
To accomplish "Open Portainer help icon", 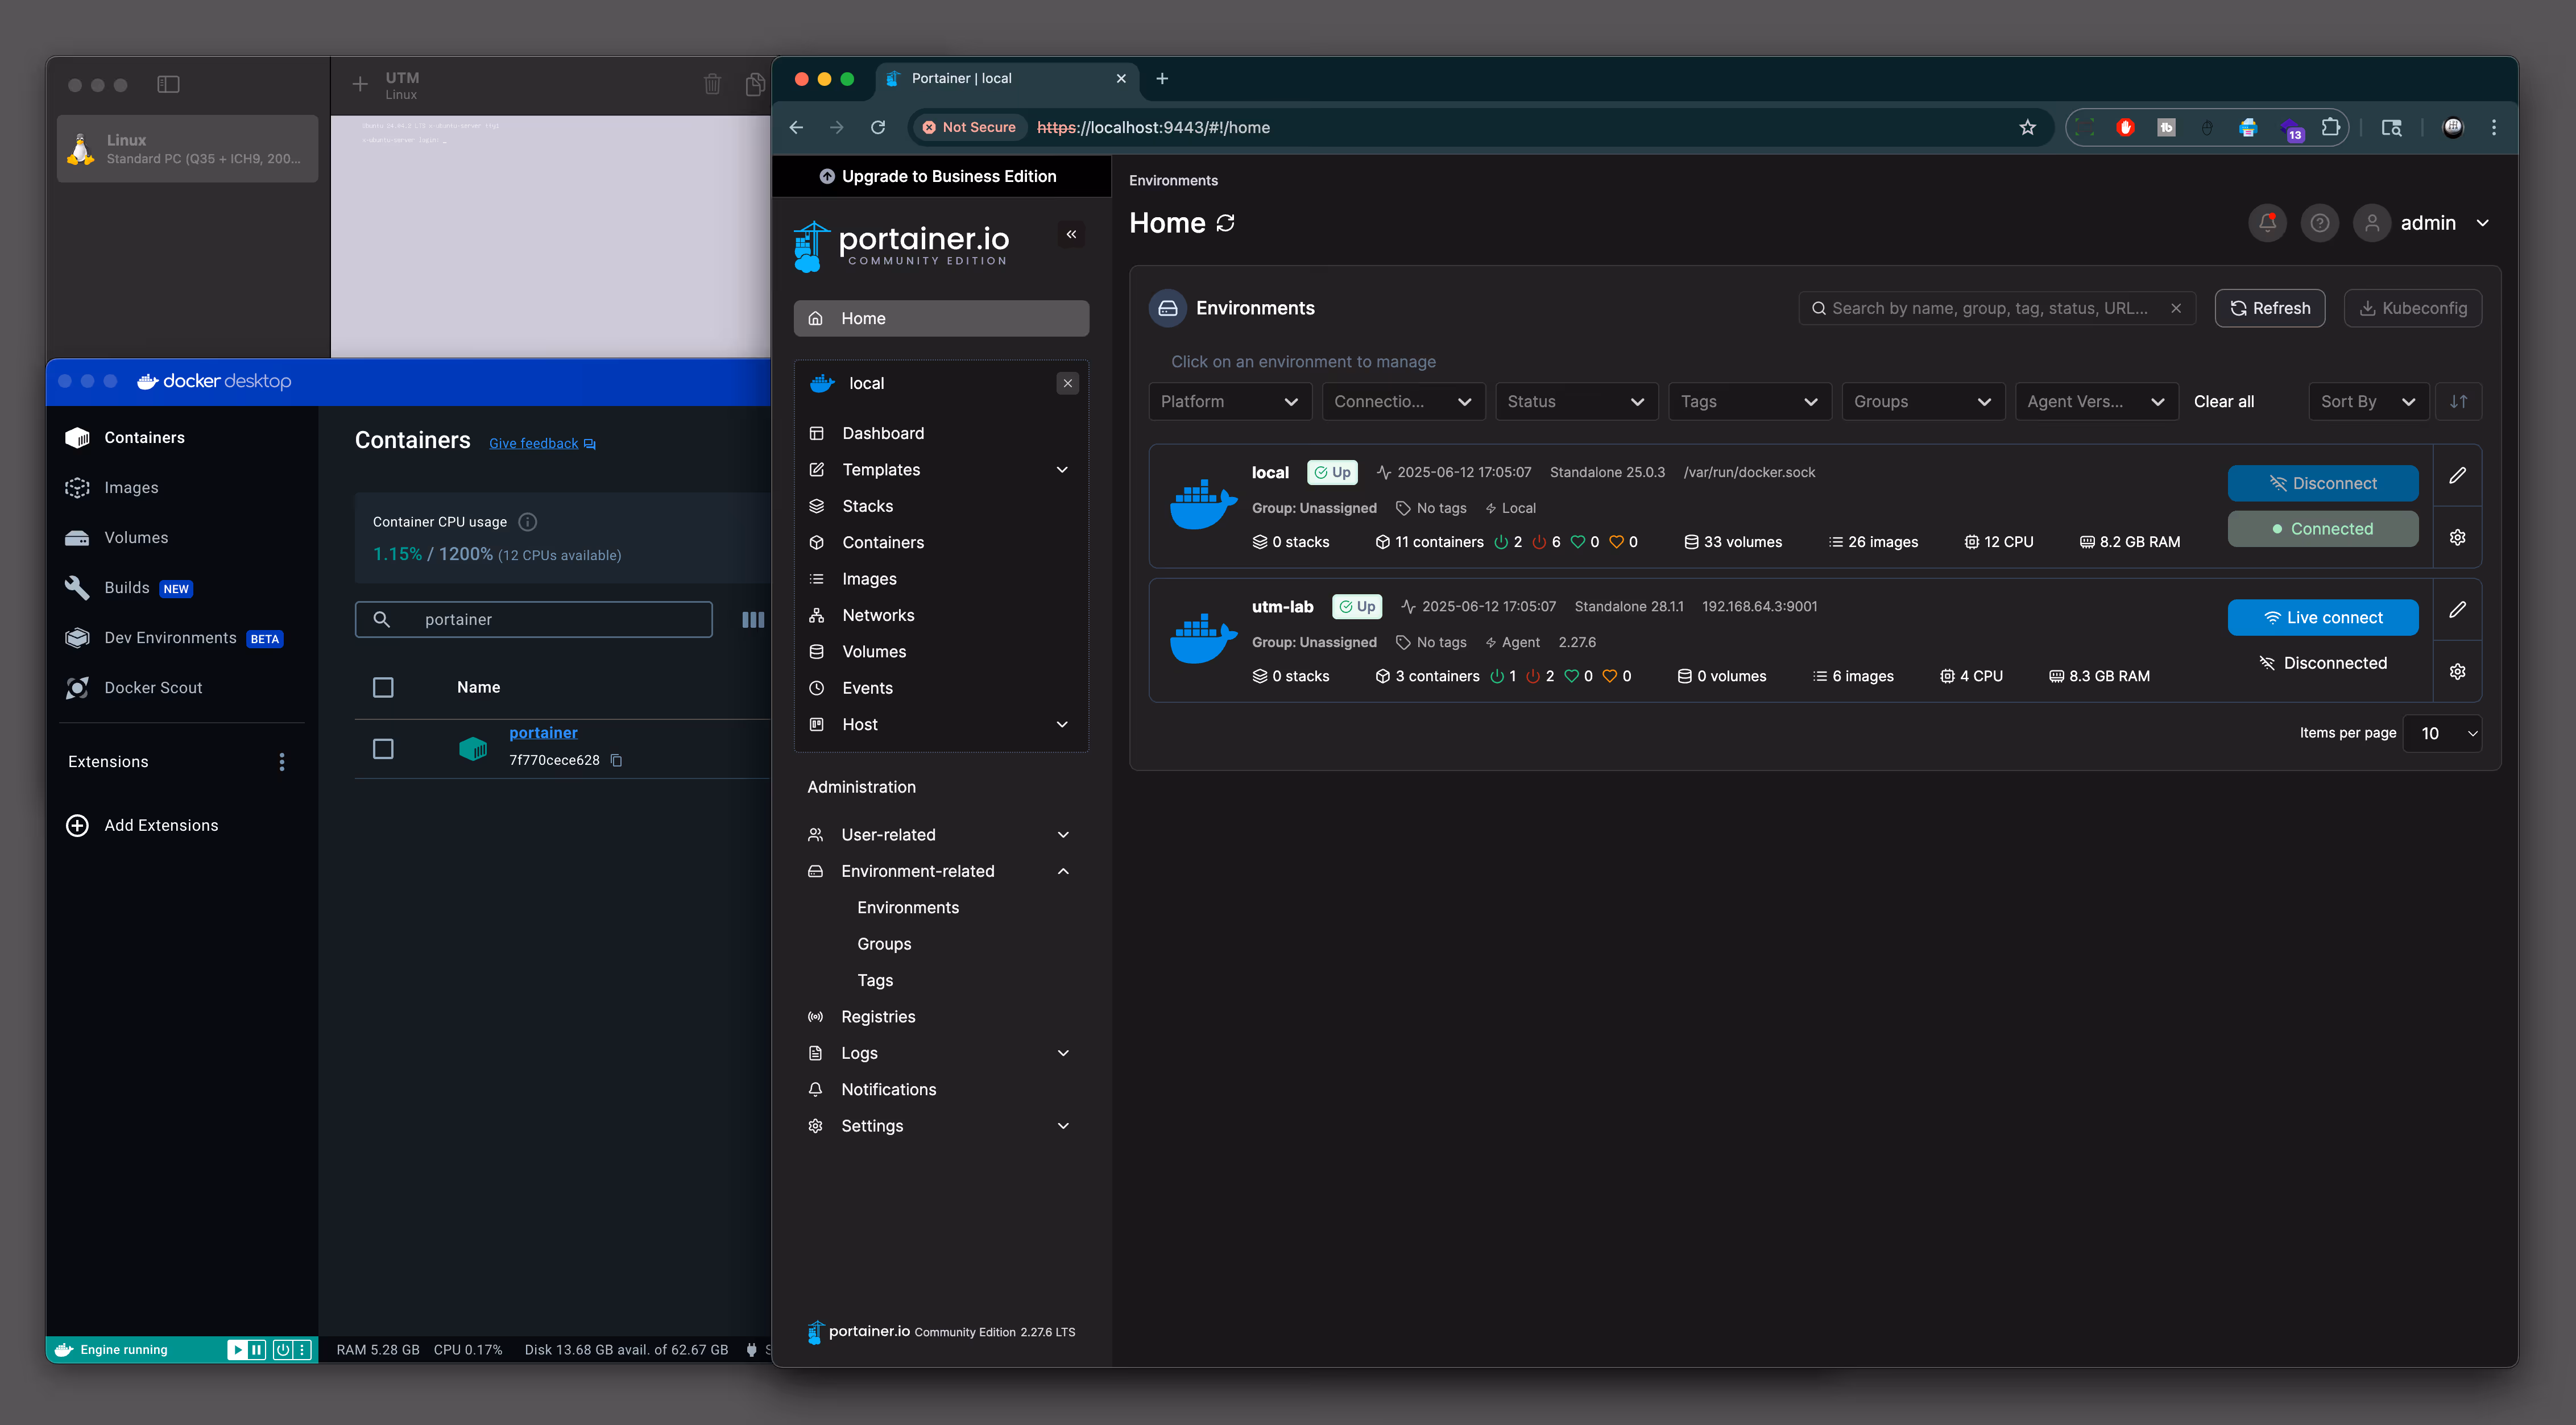I will 2320,223.
